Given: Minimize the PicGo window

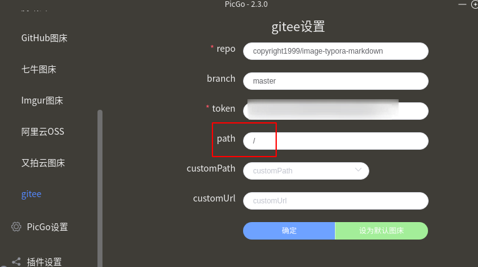Looking at the screenshot, I should coord(462,4).
